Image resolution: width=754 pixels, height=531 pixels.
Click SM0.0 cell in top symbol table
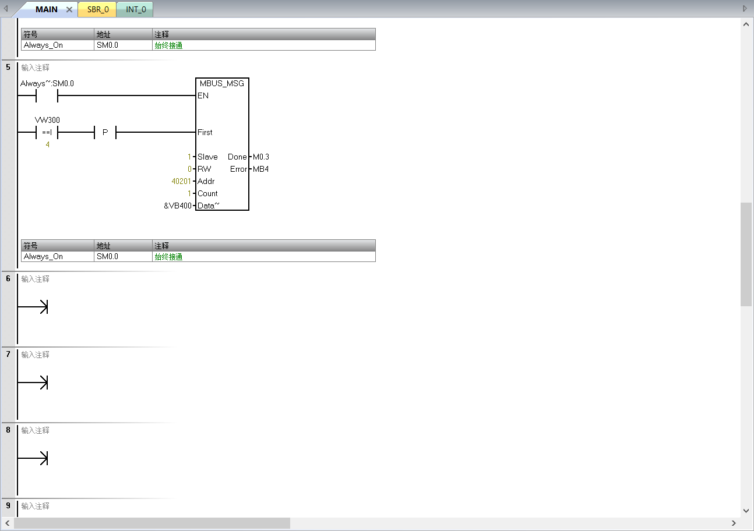(x=124, y=45)
